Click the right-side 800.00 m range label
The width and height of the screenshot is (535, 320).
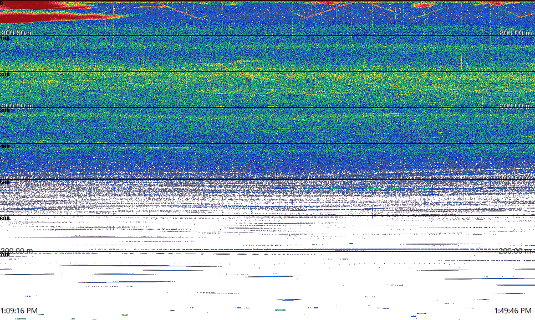tap(515, 33)
